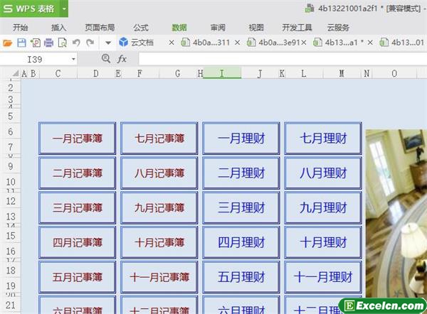Click into the formula bar input
The height and width of the screenshot is (314, 427).
283,59
